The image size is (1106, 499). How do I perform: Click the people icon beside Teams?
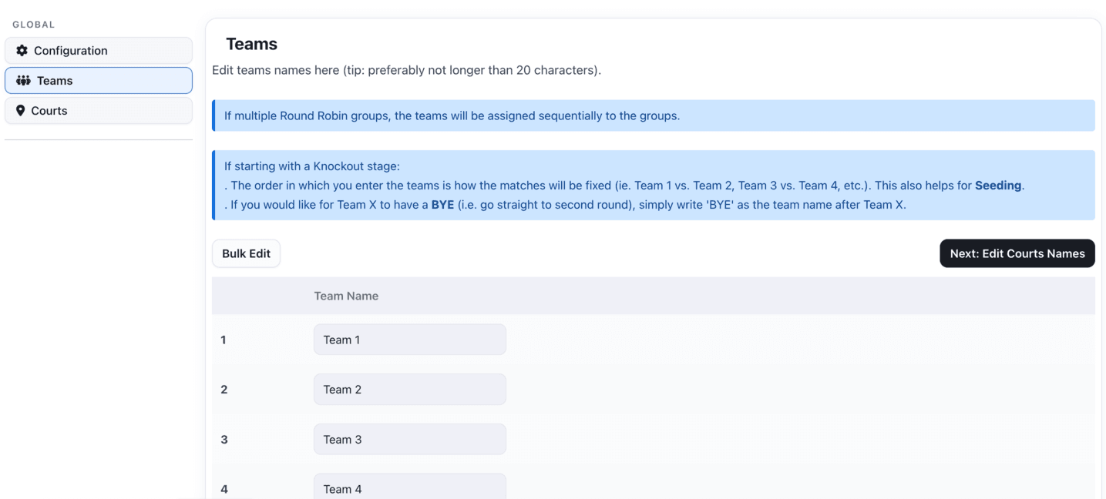pos(23,81)
